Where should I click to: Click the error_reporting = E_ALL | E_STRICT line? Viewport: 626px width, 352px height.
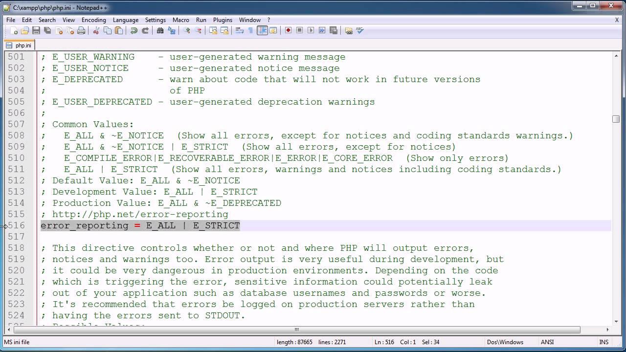(x=140, y=225)
